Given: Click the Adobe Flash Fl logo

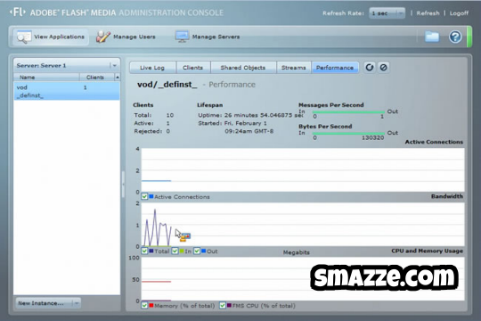Looking at the screenshot, I should click(18, 12).
